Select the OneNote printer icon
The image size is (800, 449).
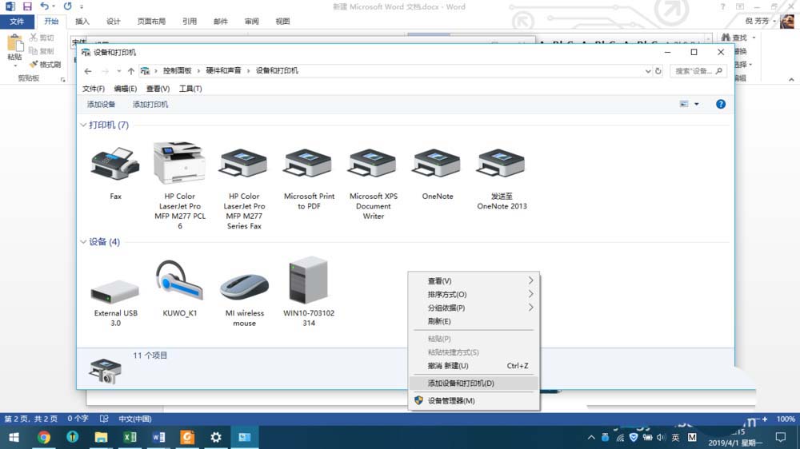click(437, 165)
